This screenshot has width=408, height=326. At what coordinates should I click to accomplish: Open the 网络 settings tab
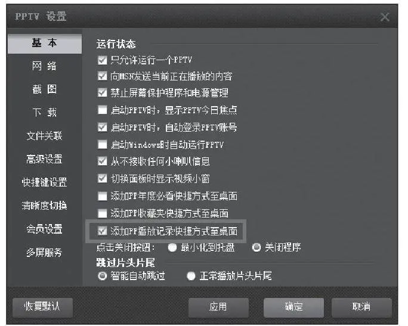pos(45,66)
